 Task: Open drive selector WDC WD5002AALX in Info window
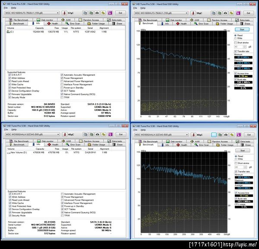(x=32, y=134)
